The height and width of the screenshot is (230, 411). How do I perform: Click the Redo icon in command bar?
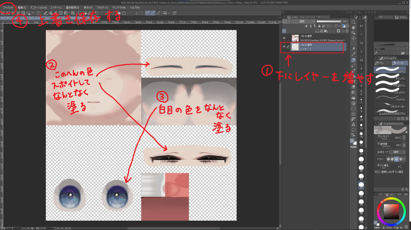tap(102, 13)
